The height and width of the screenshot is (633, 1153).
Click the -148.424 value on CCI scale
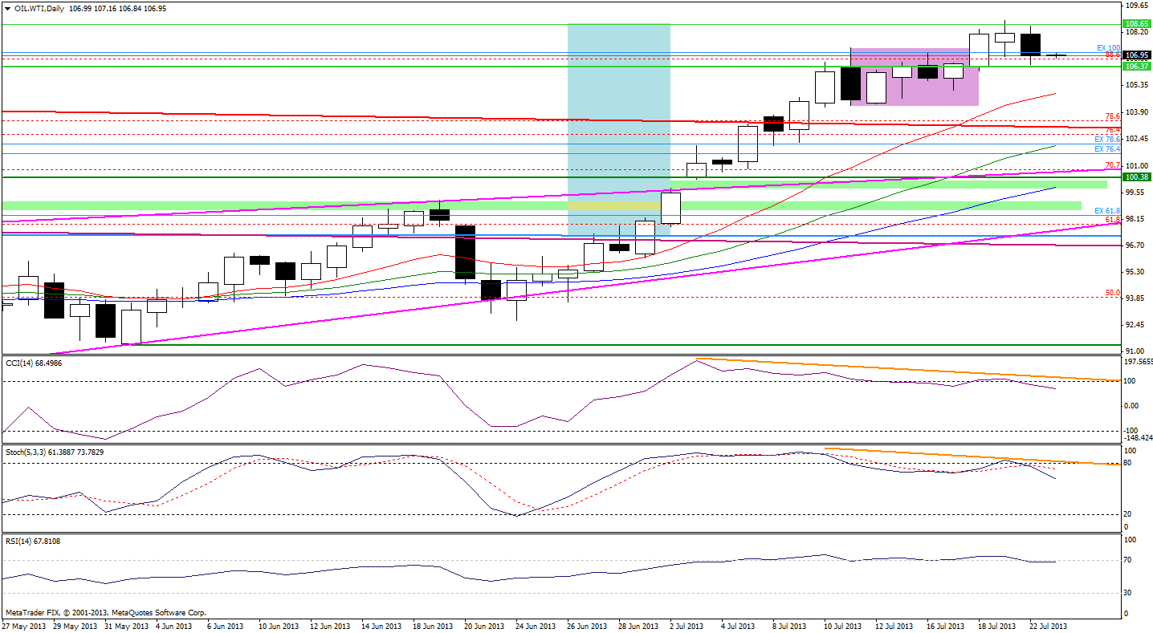pyautogui.click(x=1137, y=438)
